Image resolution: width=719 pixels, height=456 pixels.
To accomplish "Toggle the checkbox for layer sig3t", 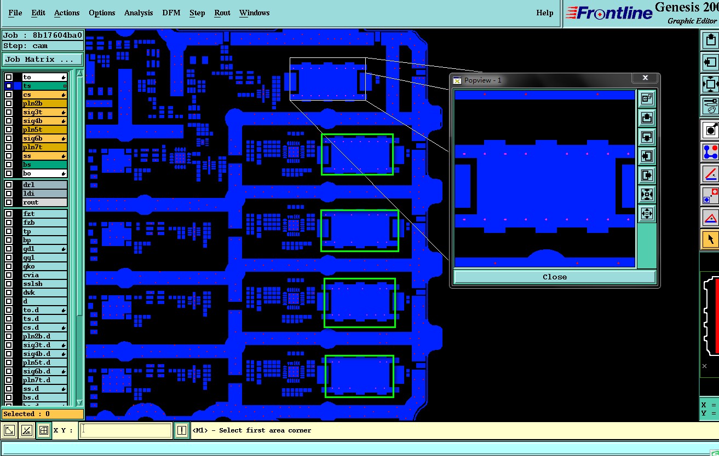I will pyautogui.click(x=9, y=112).
